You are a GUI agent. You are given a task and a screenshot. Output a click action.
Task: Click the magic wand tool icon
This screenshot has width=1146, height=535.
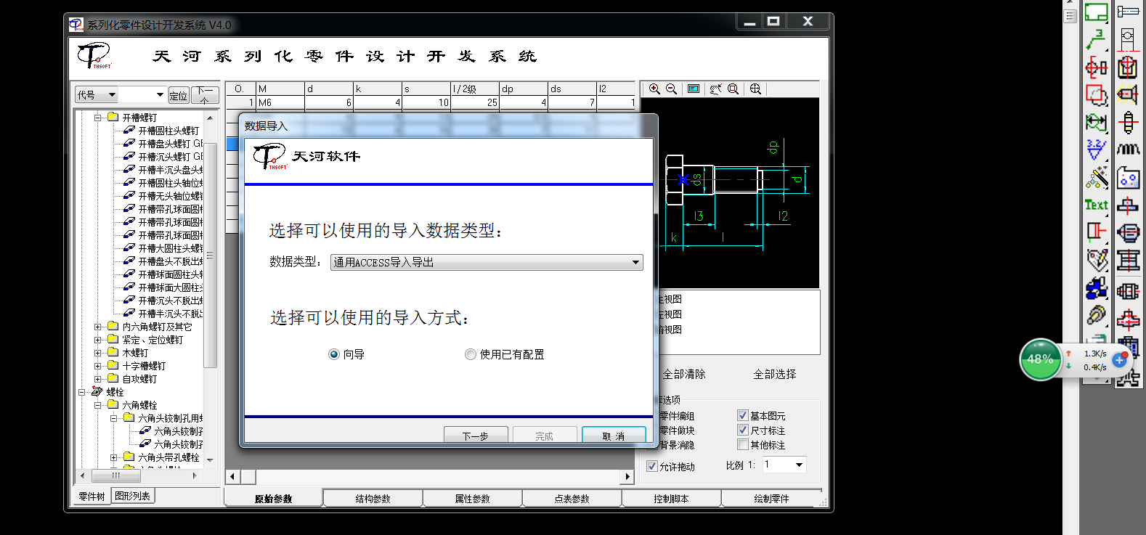point(1096,177)
